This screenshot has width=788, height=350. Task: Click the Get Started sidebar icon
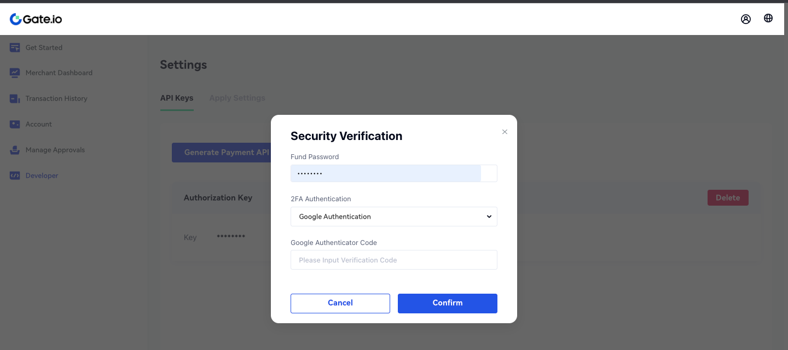pyautogui.click(x=15, y=48)
